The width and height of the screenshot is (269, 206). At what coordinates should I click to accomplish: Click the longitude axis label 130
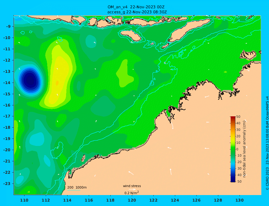tap(240, 200)
